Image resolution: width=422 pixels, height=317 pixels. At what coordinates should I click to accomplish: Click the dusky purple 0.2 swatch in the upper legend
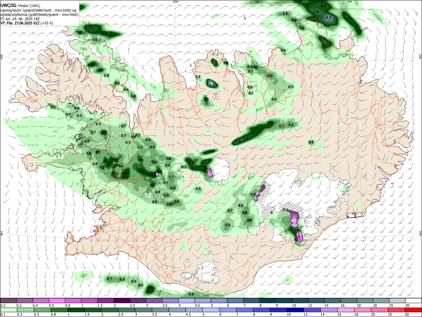pyautogui.click(x=8, y=300)
